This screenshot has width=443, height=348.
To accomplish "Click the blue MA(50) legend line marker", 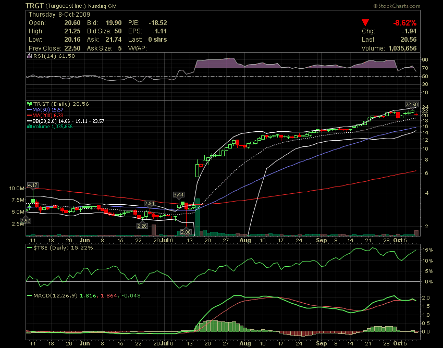I will 29,109.
